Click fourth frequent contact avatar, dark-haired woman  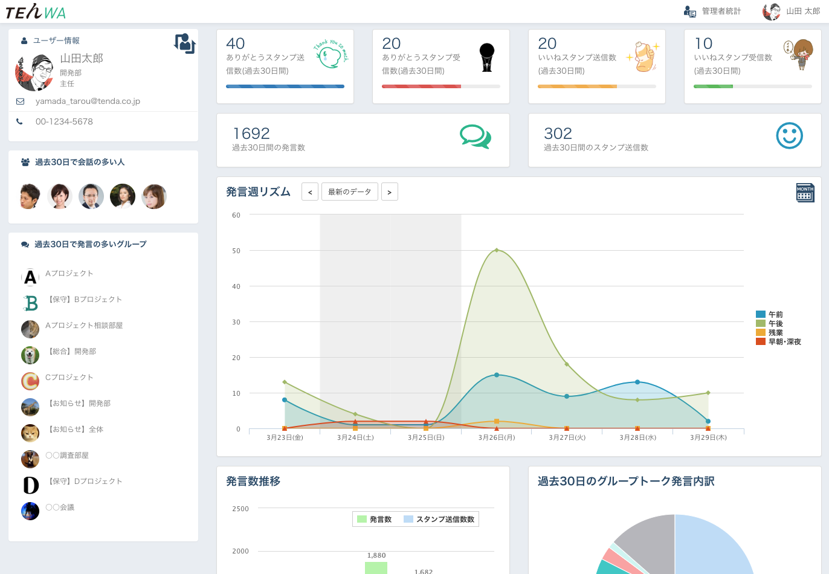[123, 196]
